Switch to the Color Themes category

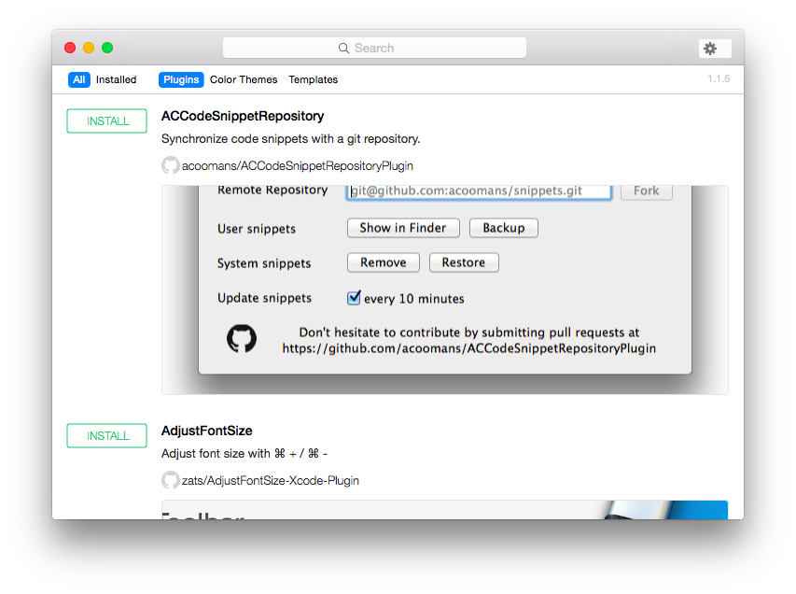point(244,79)
